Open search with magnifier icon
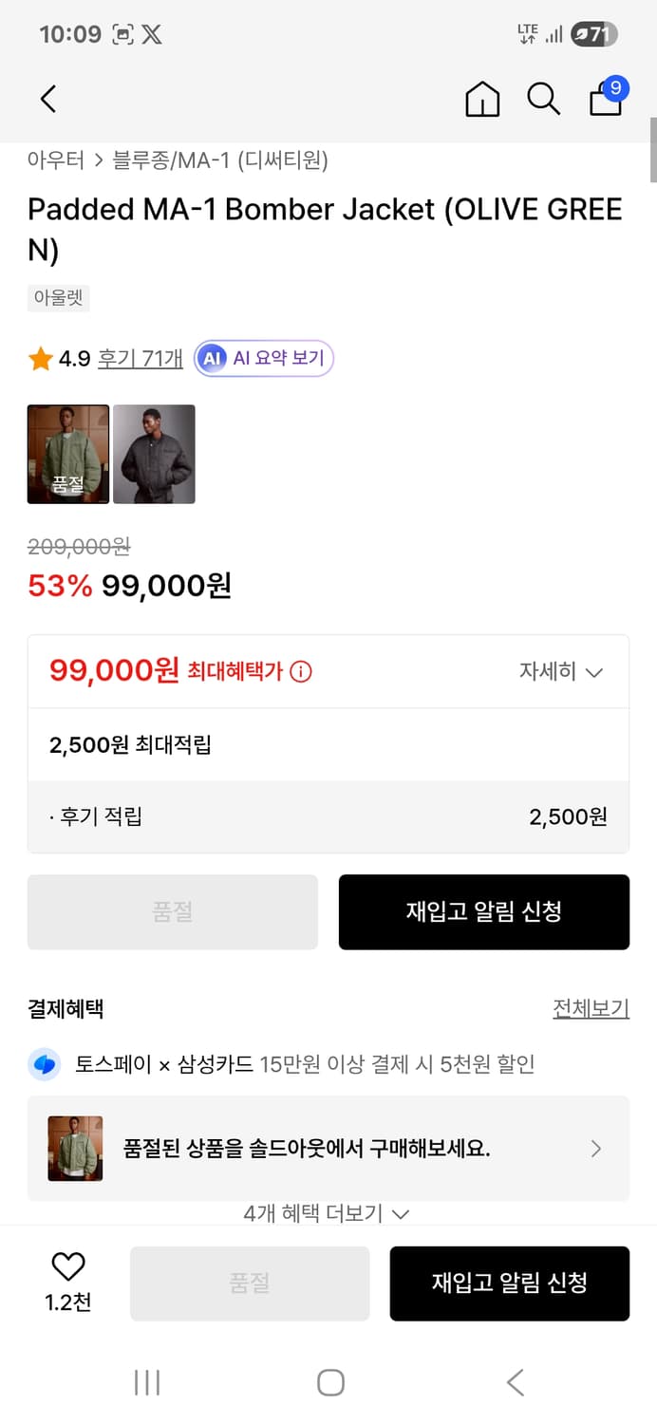Image resolution: width=657 pixels, height=1424 pixels. click(543, 99)
